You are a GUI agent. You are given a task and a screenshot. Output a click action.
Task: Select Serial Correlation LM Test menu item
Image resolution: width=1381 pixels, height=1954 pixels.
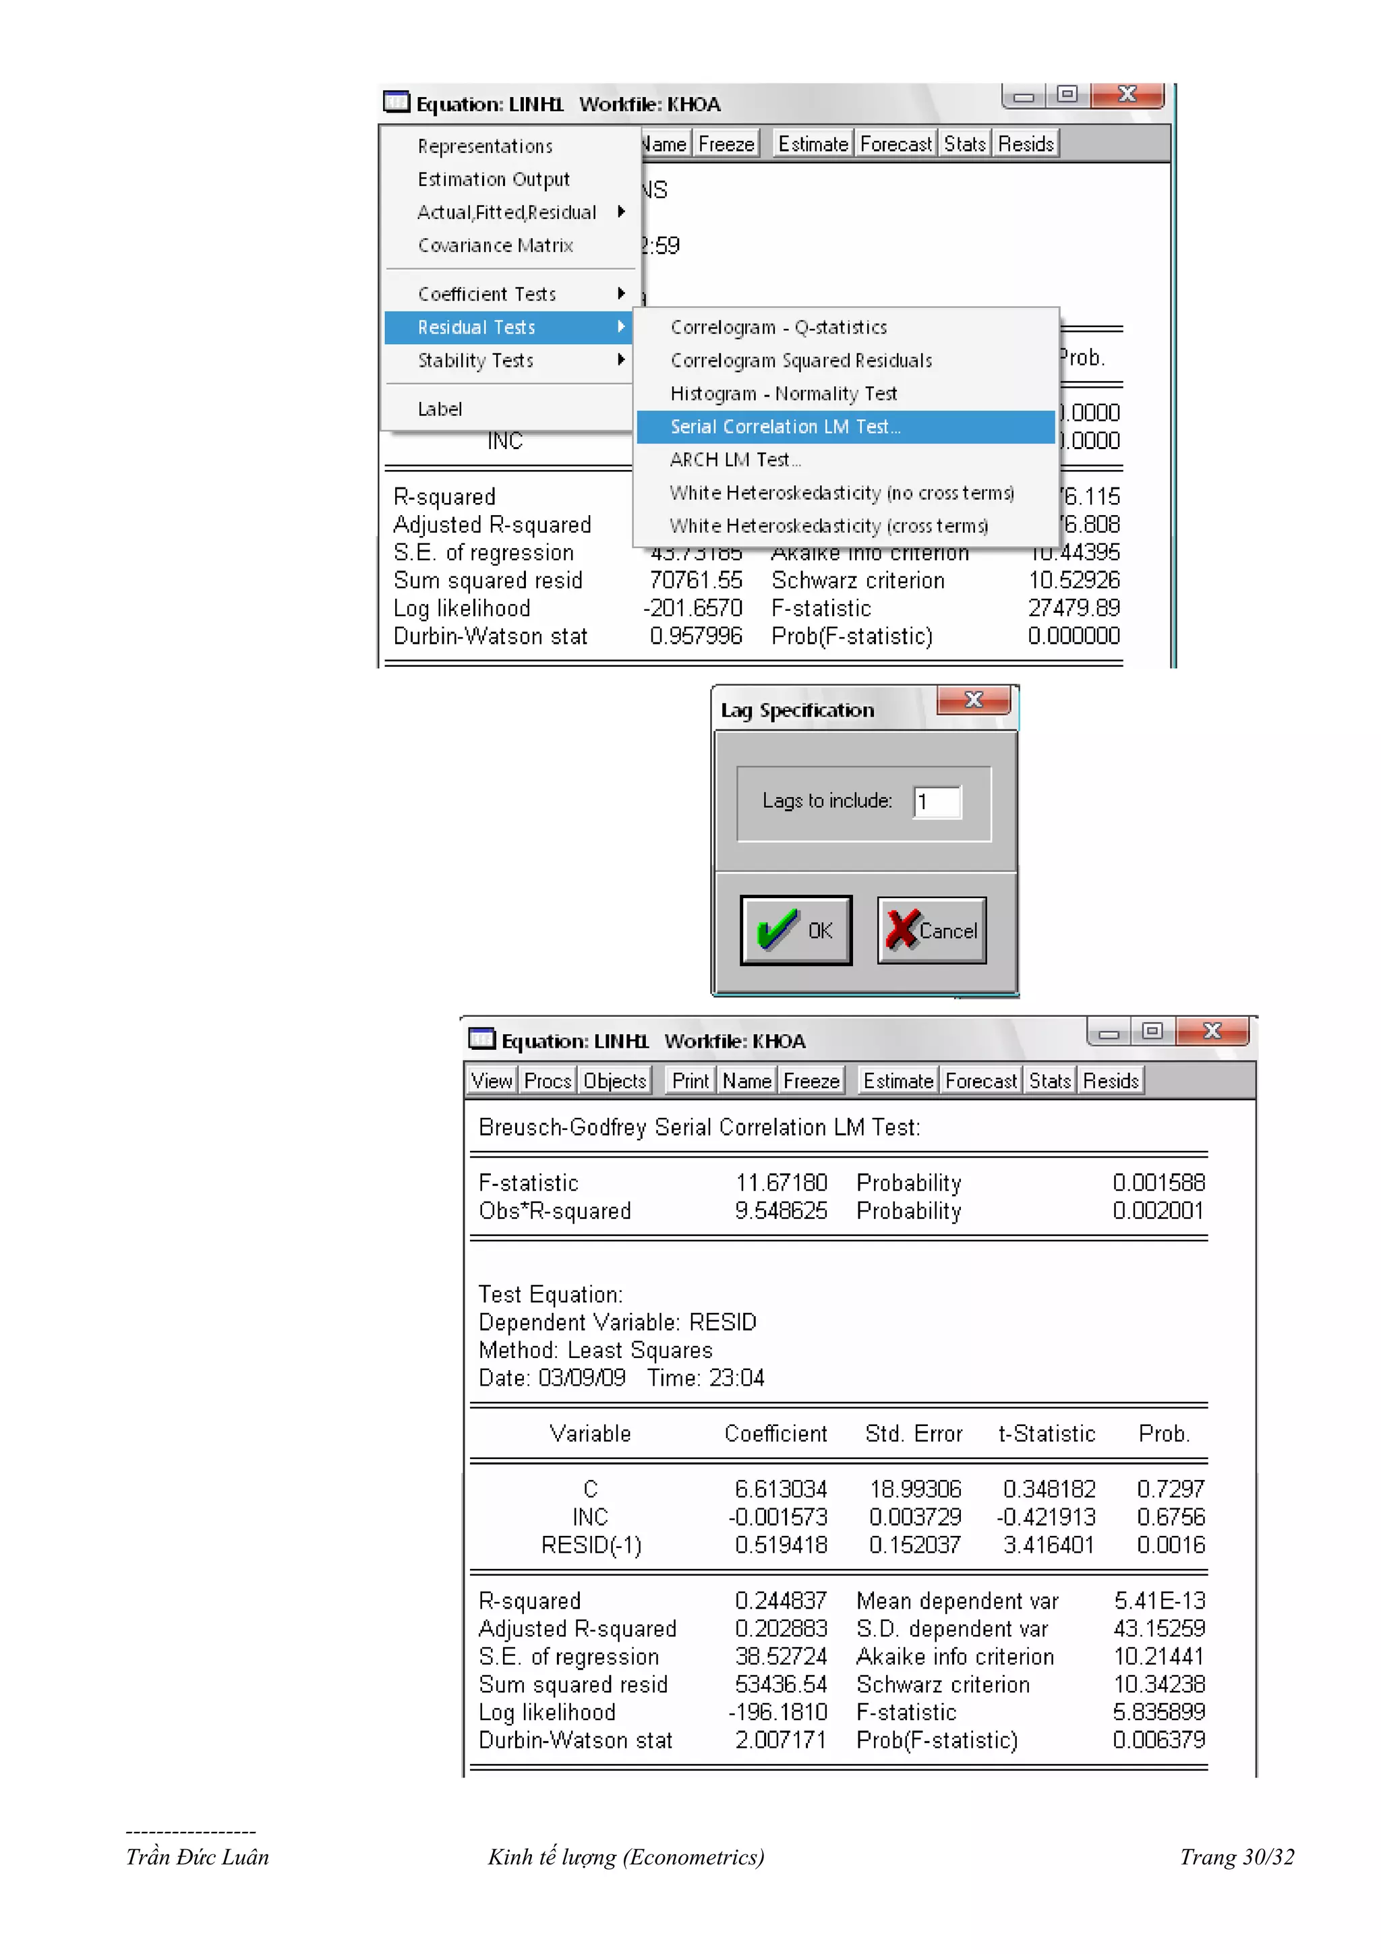(x=784, y=426)
